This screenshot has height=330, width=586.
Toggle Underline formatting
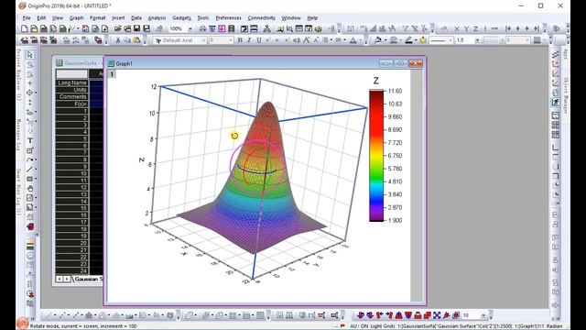coord(258,40)
